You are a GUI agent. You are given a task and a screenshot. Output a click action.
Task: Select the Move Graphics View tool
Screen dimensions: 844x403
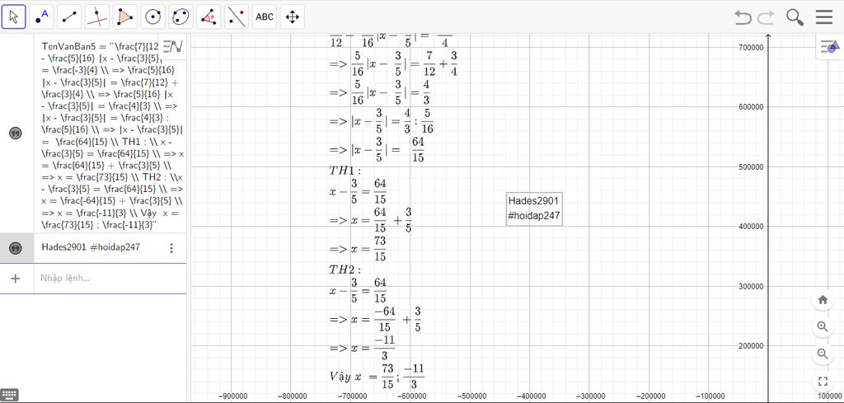pyautogui.click(x=293, y=17)
